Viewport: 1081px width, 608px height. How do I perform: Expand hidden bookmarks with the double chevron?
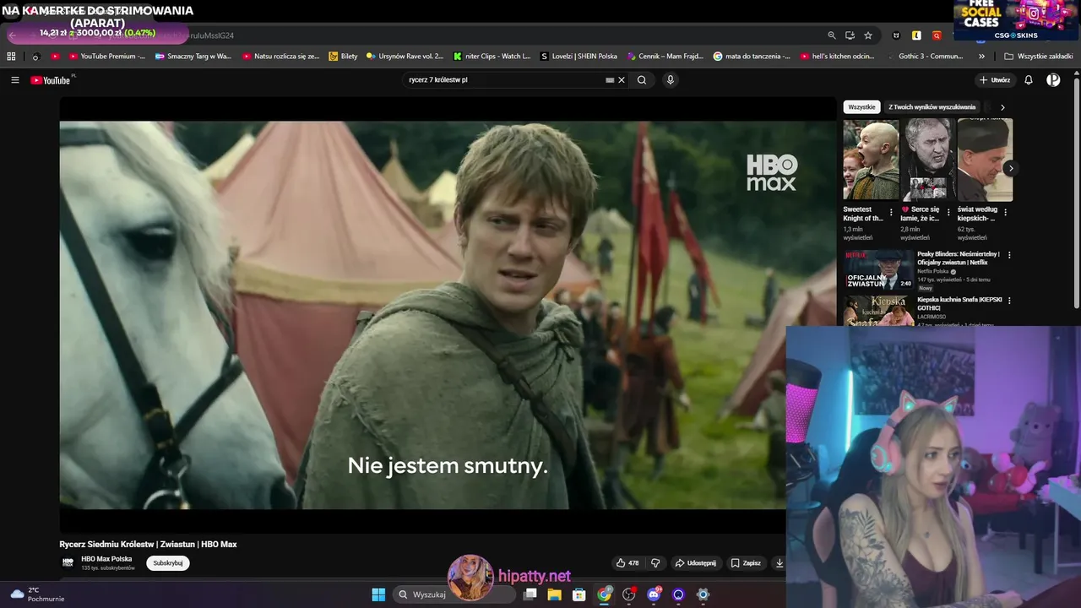[981, 57]
